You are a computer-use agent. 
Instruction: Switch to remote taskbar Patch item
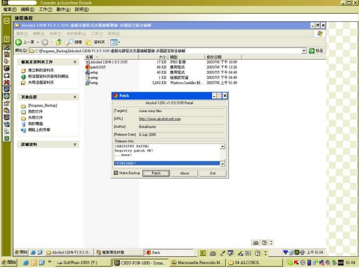coord(169,252)
